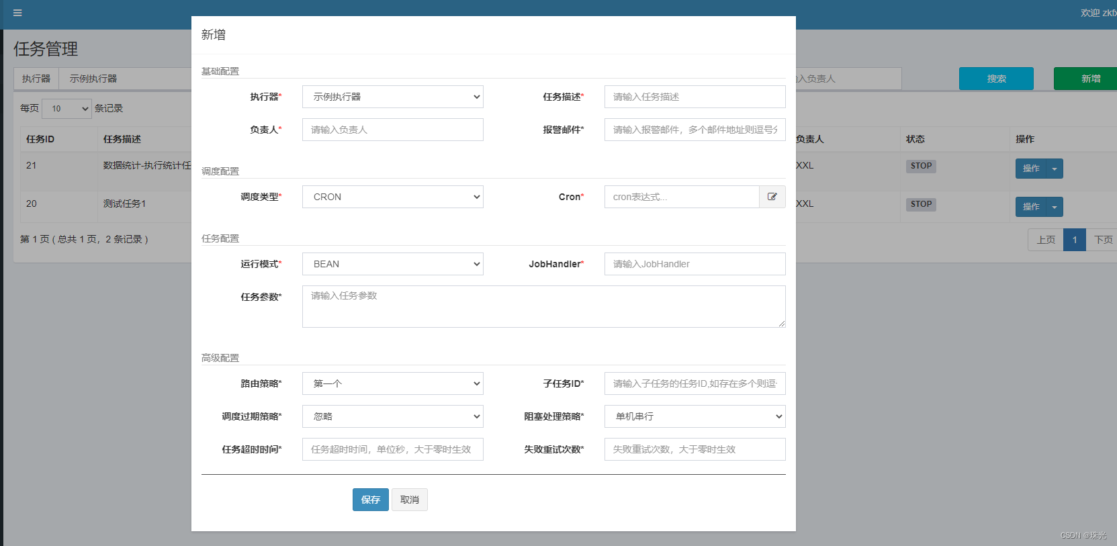
Task: Focus the 子任务ID input field
Action: tap(695, 383)
